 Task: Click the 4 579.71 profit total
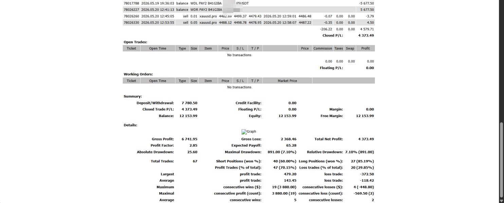click(x=367, y=29)
